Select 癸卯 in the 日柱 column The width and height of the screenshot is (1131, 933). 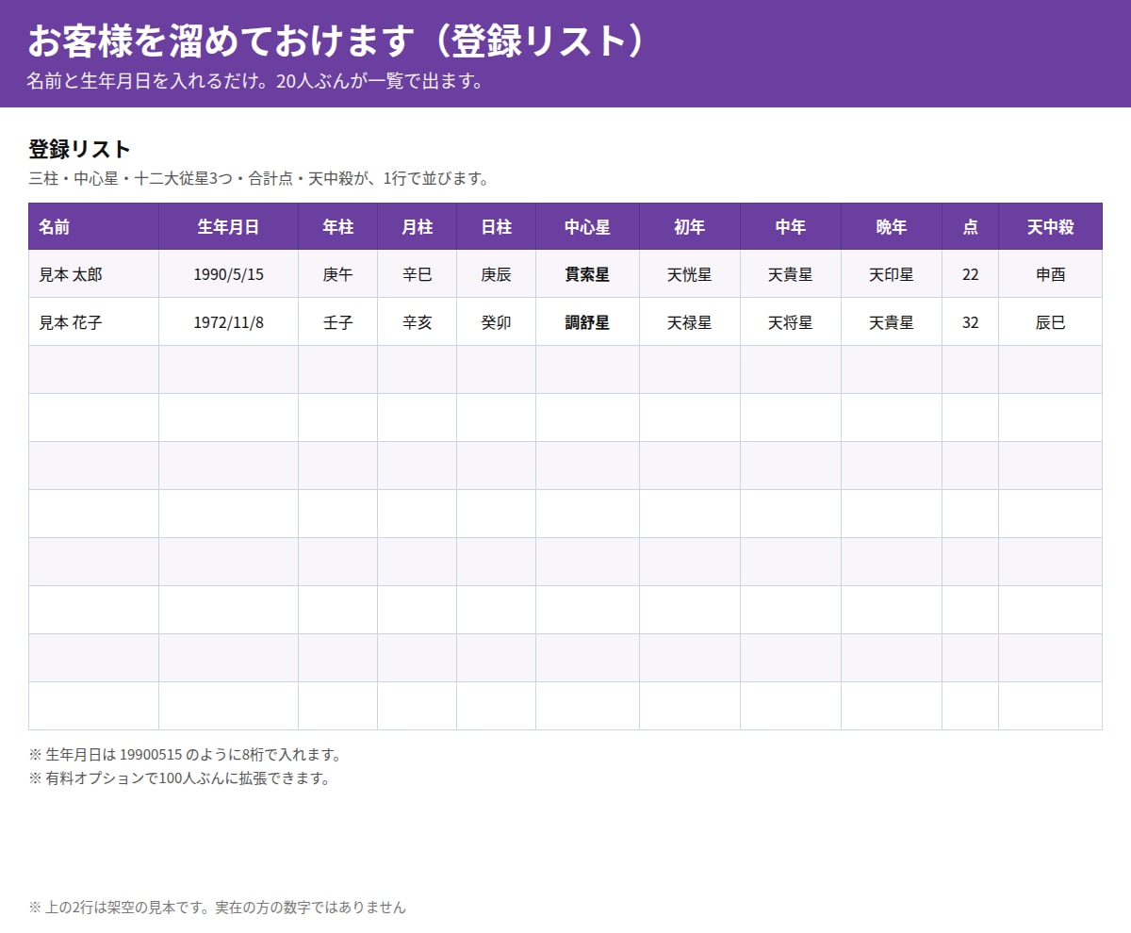pyautogui.click(x=496, y=322)
